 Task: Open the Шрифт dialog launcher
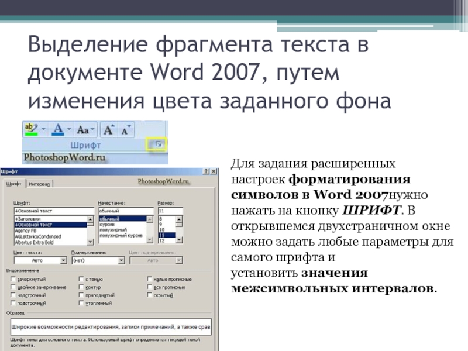(x=159, y=144)
